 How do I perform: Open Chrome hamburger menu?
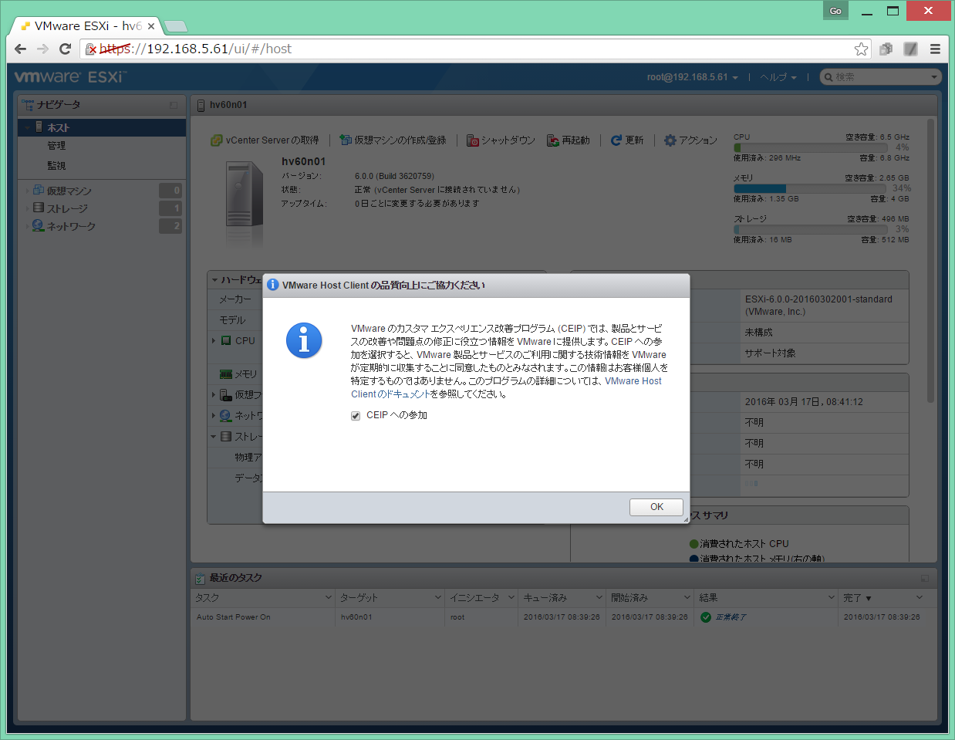coord(935,49)
